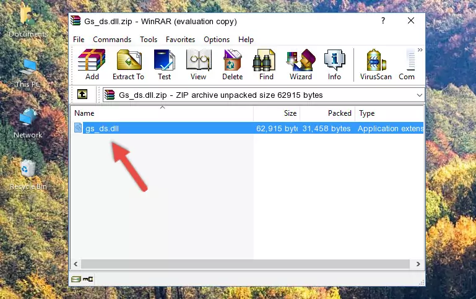476x299 pixels.
Task: Sort by Packed column header
Action: coord(327,113)
